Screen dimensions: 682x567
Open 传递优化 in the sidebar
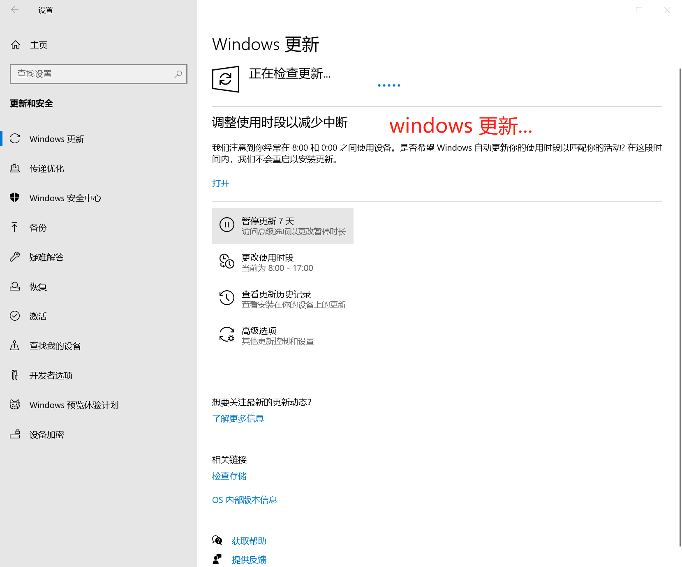[x=47, y=169]
